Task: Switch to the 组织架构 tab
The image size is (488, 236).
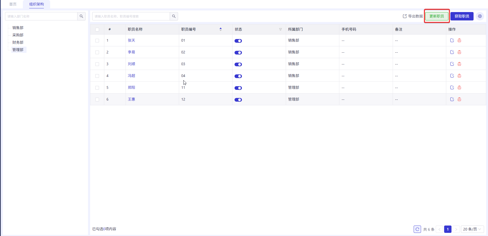Action: point(37,4)
